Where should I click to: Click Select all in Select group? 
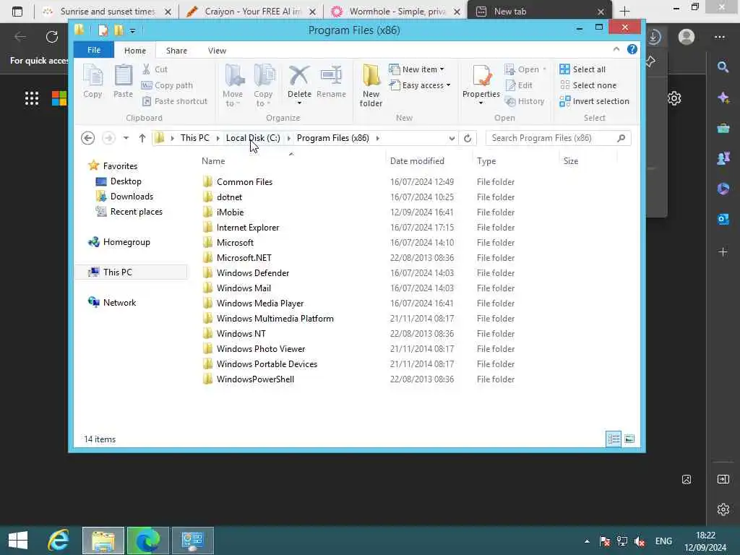coord(582,69)
